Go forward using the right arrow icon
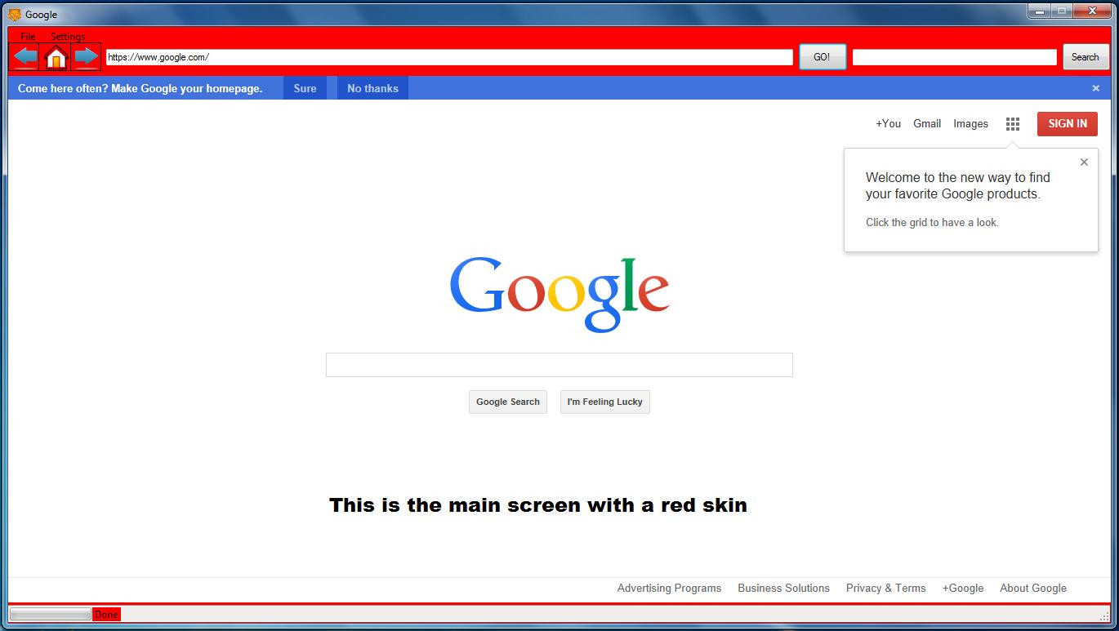 (x=86, y=57)
